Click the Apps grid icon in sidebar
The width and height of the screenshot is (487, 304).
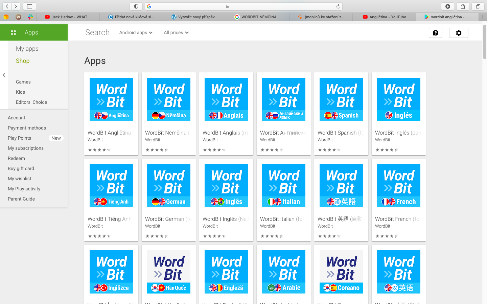click(14, 32)
